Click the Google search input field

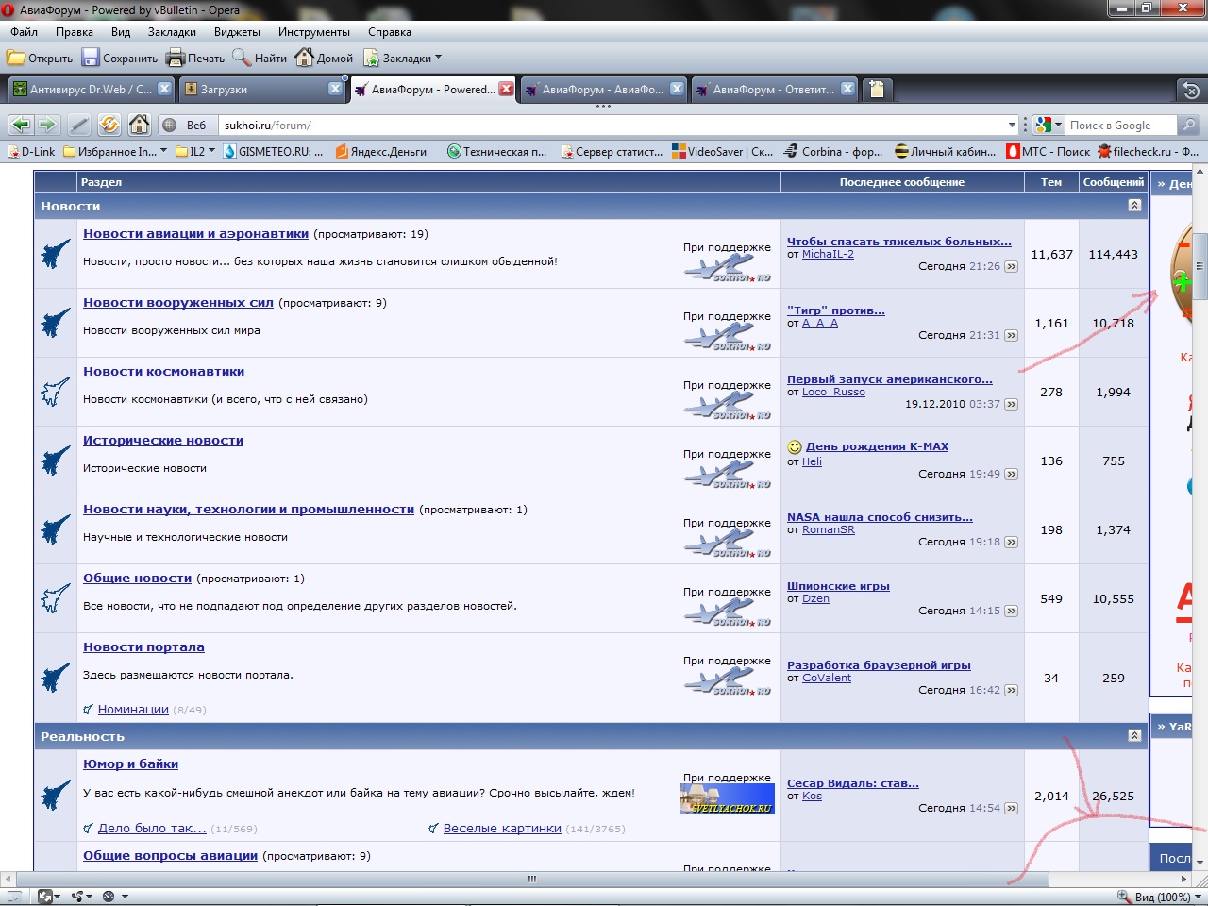tap(1121, 125)
